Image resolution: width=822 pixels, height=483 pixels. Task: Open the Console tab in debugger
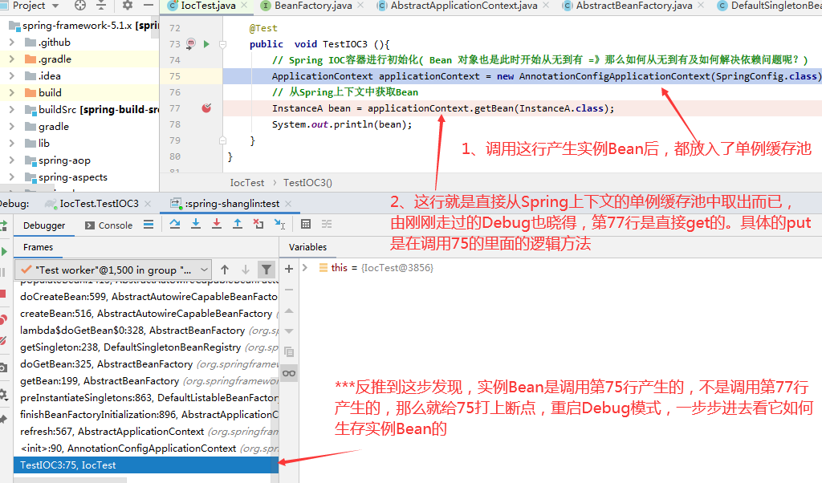(108, 225)
